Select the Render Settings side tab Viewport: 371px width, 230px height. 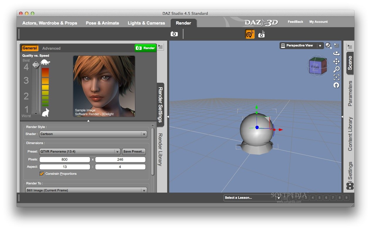click(160, 104)
